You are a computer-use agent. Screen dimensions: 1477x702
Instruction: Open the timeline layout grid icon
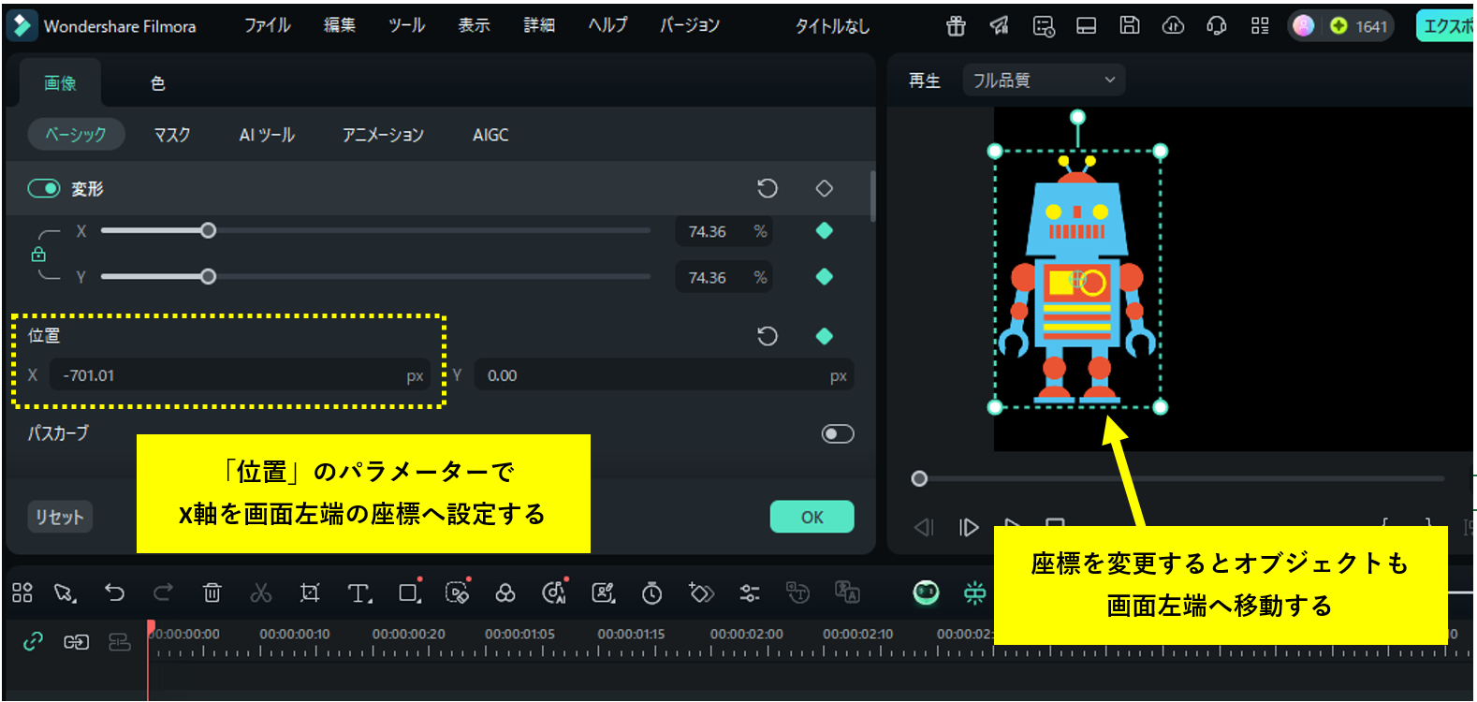[22, 592]
